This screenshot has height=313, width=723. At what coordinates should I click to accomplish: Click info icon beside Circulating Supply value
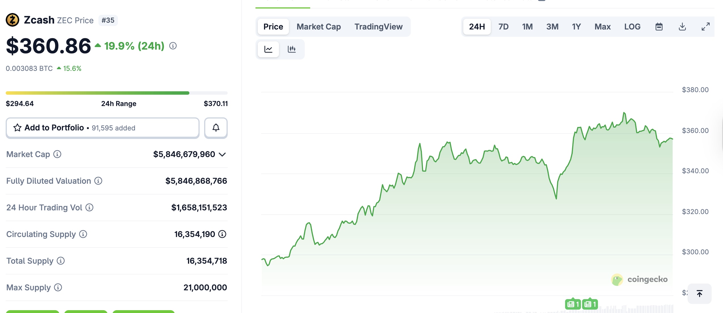[222, 234]
